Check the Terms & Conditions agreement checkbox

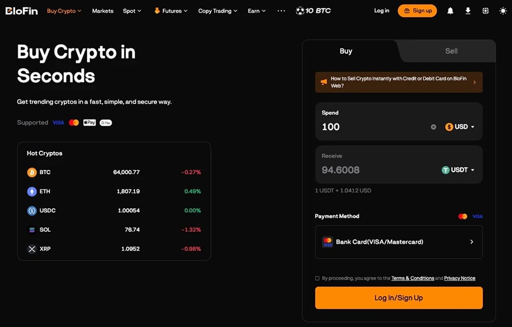pyautogui.click(x=317, y=278)
